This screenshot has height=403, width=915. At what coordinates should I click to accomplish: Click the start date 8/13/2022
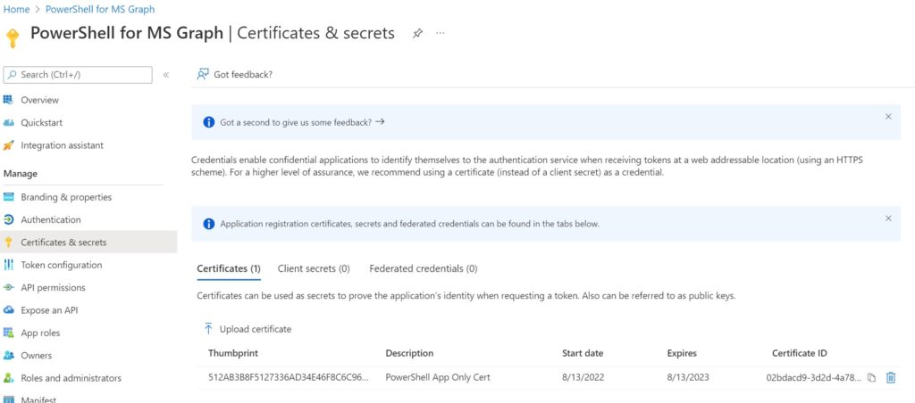(583, 377)
